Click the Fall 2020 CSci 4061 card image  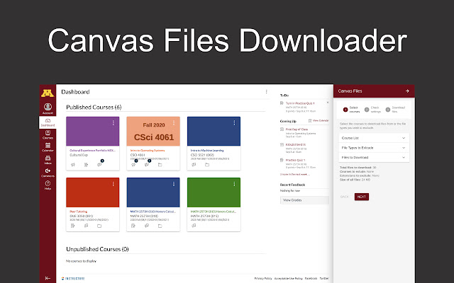153,132
